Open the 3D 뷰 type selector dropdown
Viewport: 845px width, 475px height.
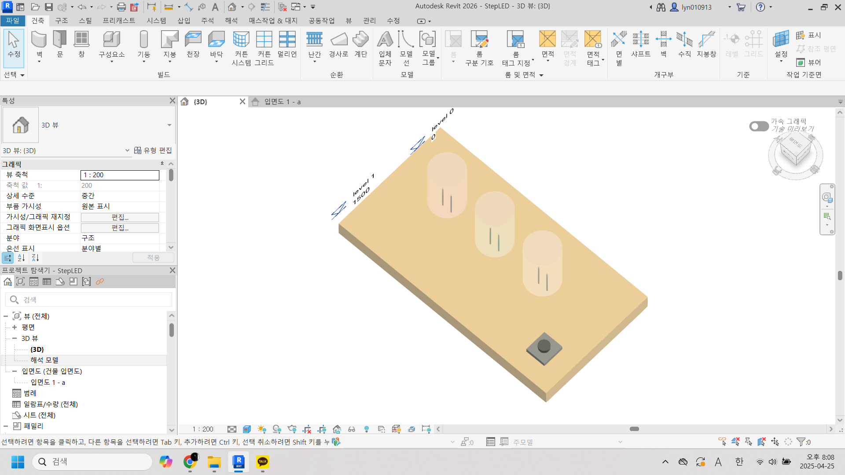[169, 125]
